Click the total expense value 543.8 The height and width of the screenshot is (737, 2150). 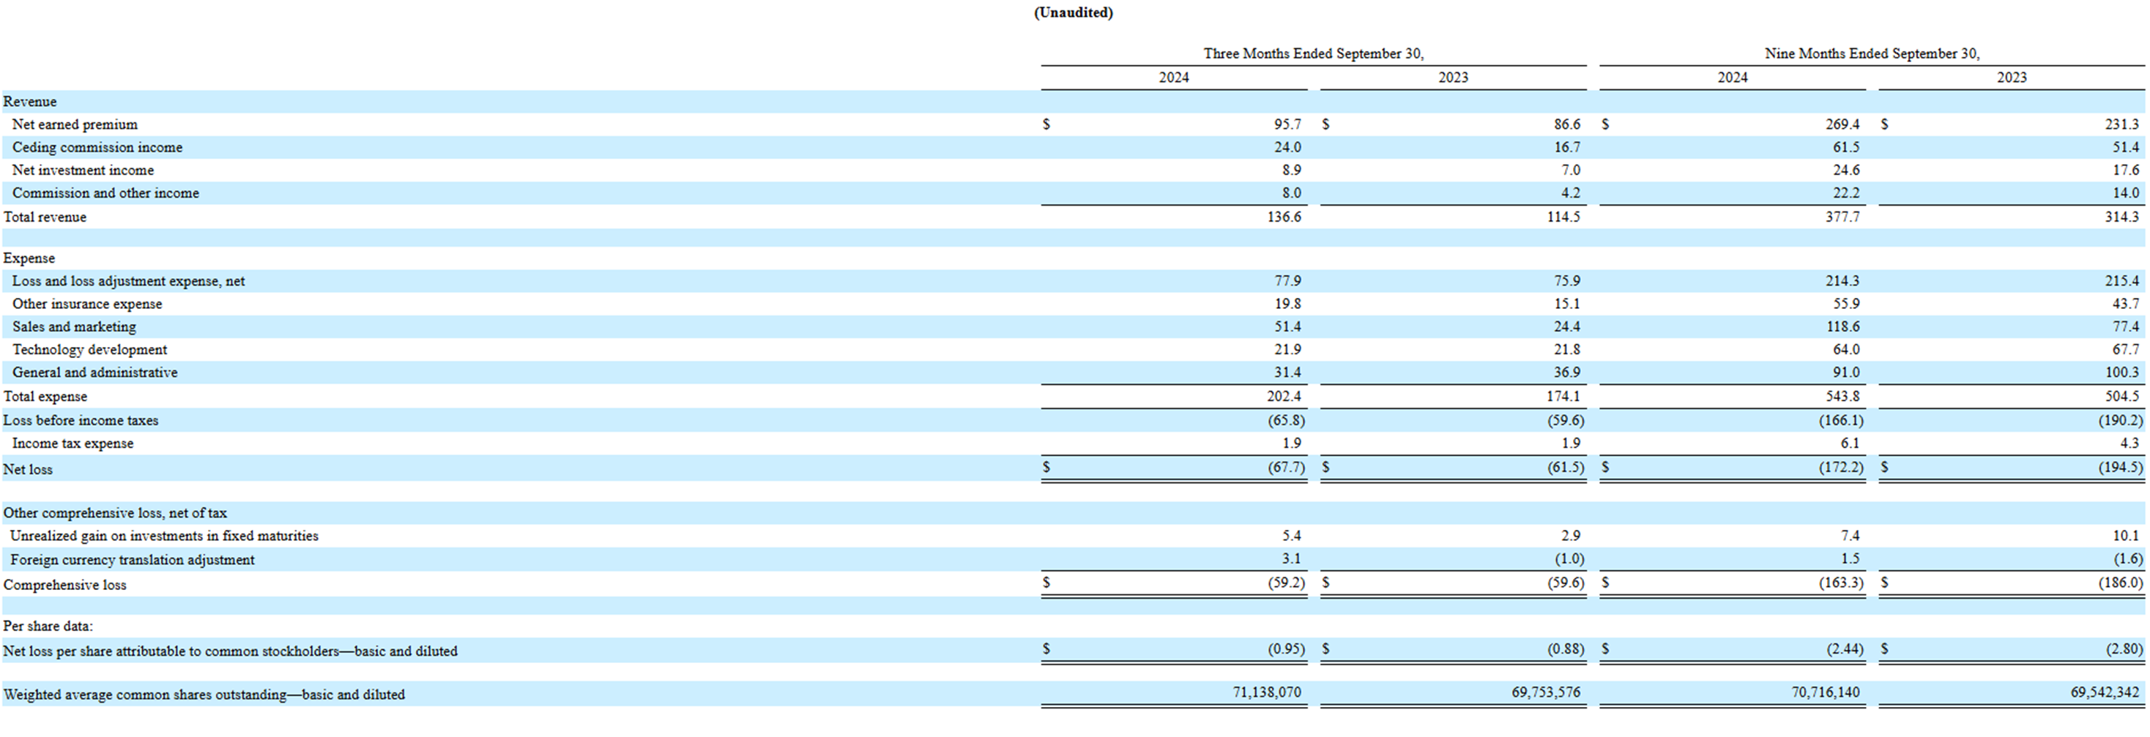[1841, 396]
